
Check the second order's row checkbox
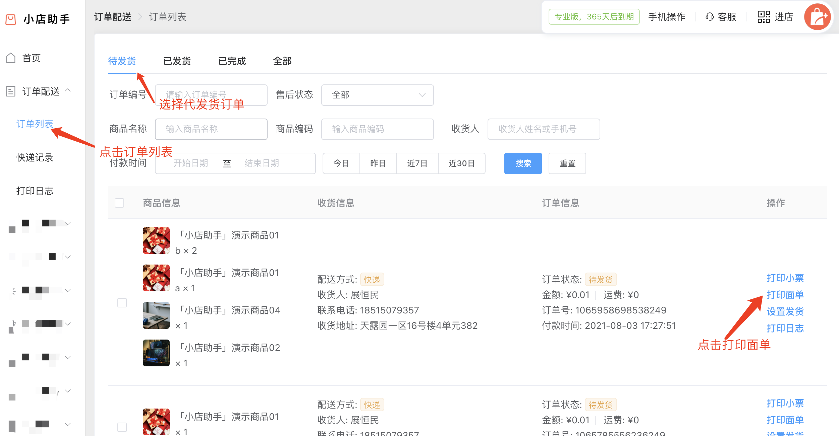122,427
